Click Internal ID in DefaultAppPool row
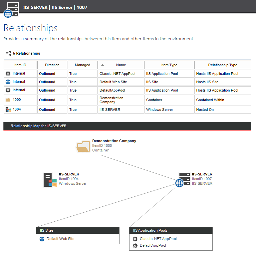Screen dimensions: 256x257 [19, 90]
